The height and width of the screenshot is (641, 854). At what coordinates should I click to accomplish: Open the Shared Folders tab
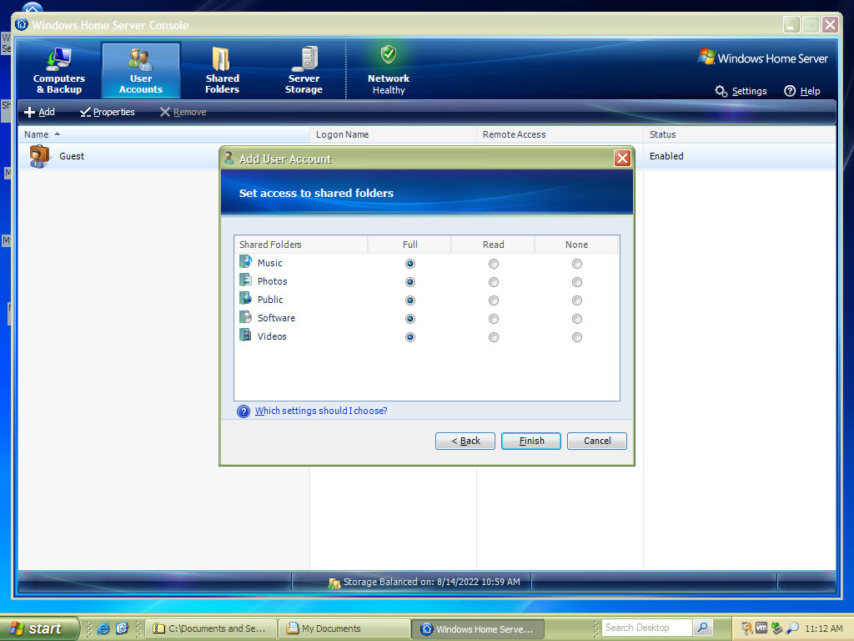(222, 70)
